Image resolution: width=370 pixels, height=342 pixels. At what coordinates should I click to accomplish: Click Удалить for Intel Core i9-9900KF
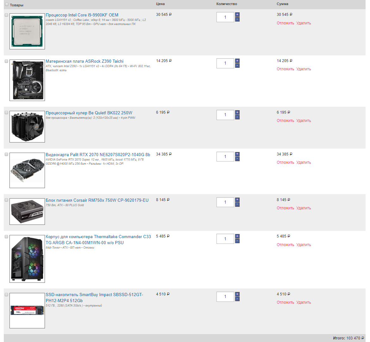click(x=304, y=23)
